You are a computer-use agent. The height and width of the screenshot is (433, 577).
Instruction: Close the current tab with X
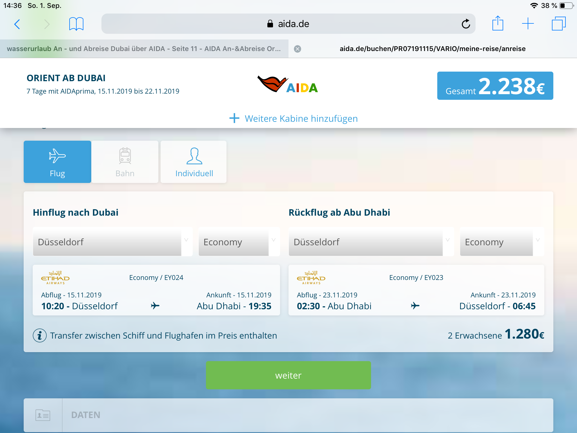[297, 49]
